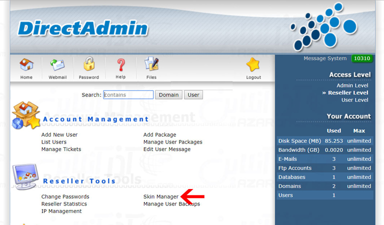Click the Used column header
384x225 pixels.
(x=334, y=130)
